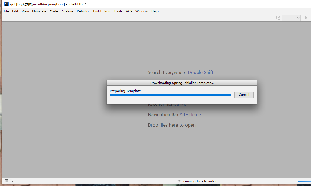Click the 'Search Everywhere' hint text
Screen dimensions: 311x186
click(x=167, y=73)
